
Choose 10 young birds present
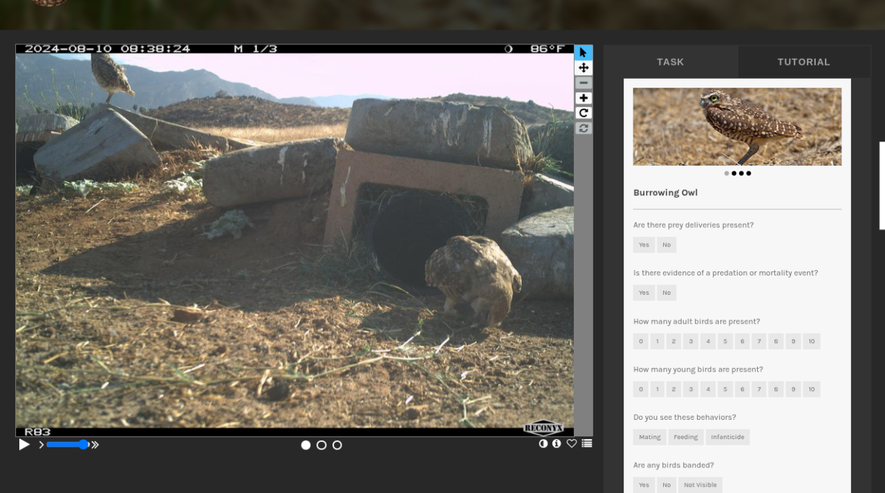coord(812,389)
